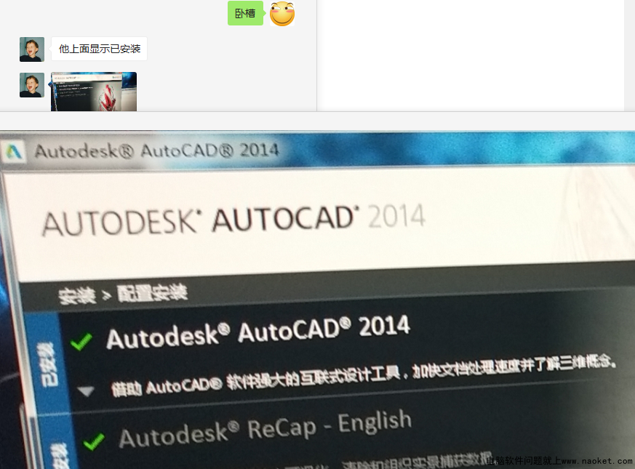
Task: Click the vertical 已安装 label beside AutoCAD 2014
Action: [47, 365]
